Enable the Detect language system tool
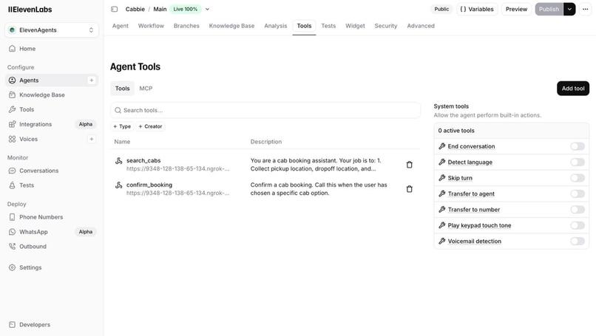The width and height of the screenshot is (596, 336). [x=577, y=162]
